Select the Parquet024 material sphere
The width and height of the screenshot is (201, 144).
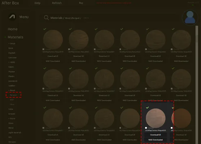[181, 40]
